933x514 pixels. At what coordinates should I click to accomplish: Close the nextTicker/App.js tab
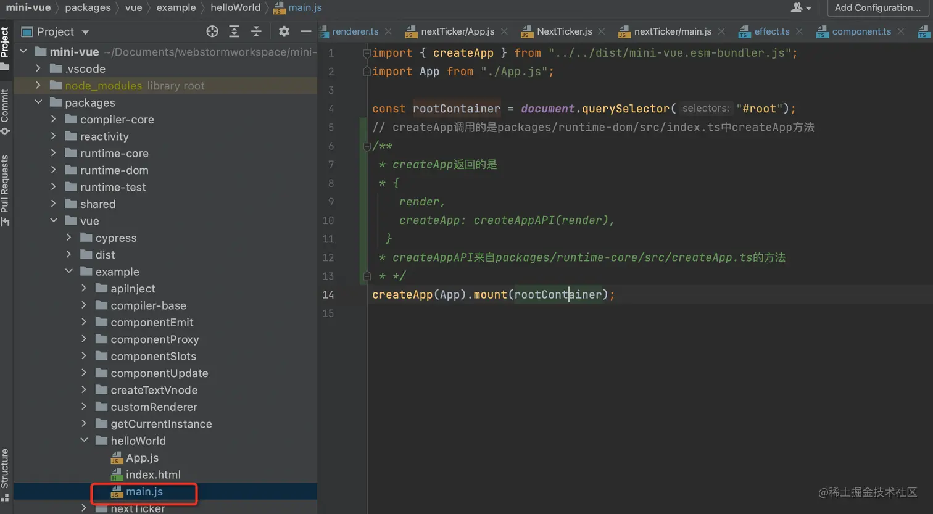pyautogui.click(x=504, y=31)
